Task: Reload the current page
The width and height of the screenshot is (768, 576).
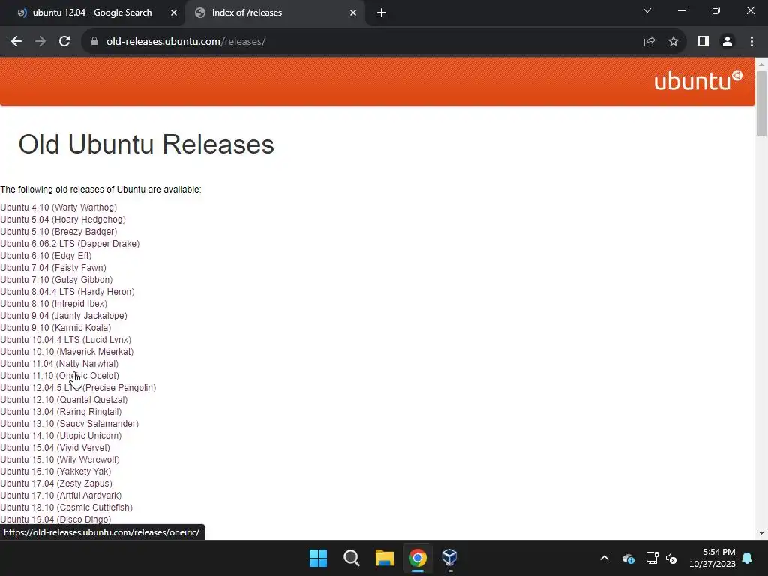Action: (x=64, y=42)
